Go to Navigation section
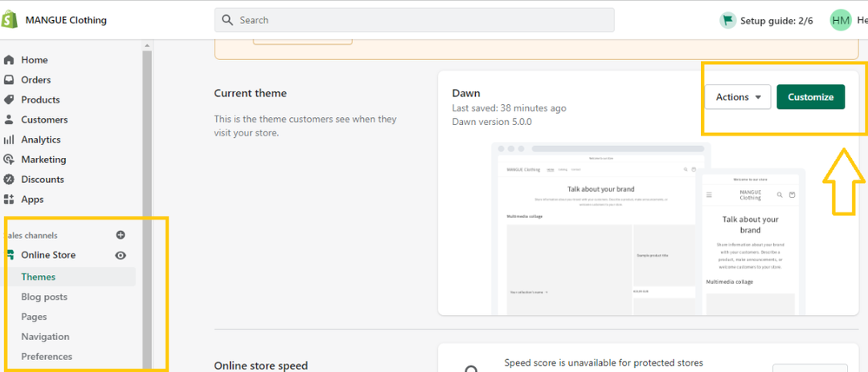The width and height of the screenshot is (868, 372). click(x=45, y=337)
